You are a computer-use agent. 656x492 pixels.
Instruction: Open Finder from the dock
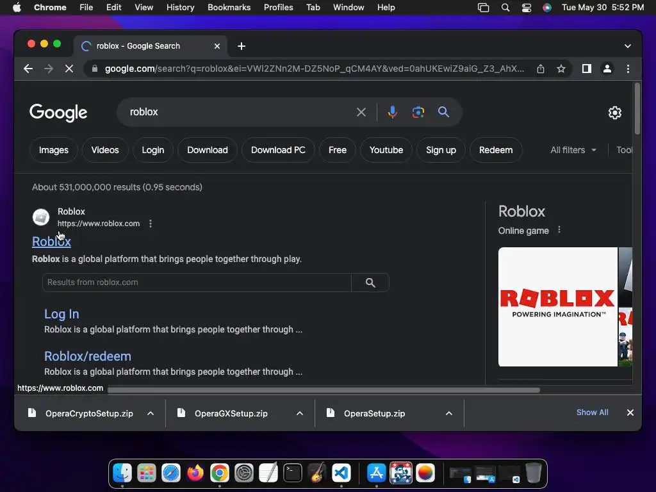point(122,473)
